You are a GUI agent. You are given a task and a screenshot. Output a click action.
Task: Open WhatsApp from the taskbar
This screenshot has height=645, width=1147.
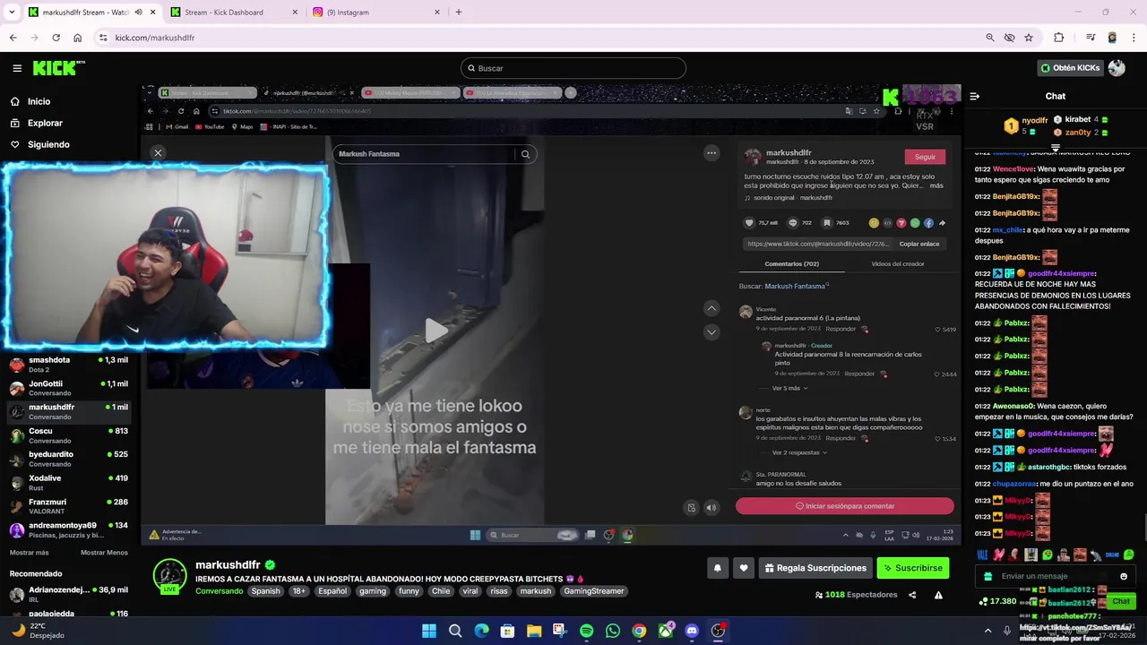(x=613, y=631)
